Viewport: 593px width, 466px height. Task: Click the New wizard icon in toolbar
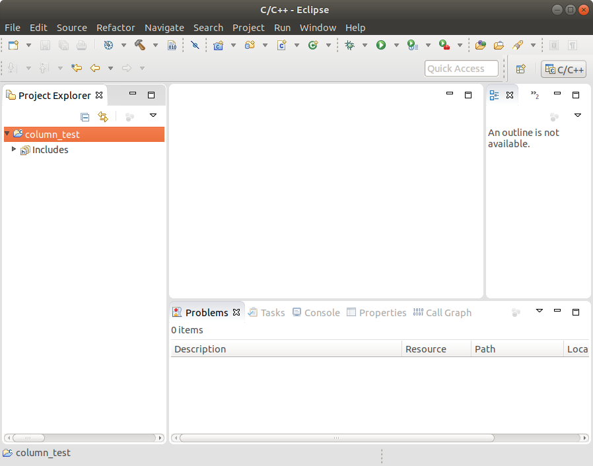14,46
